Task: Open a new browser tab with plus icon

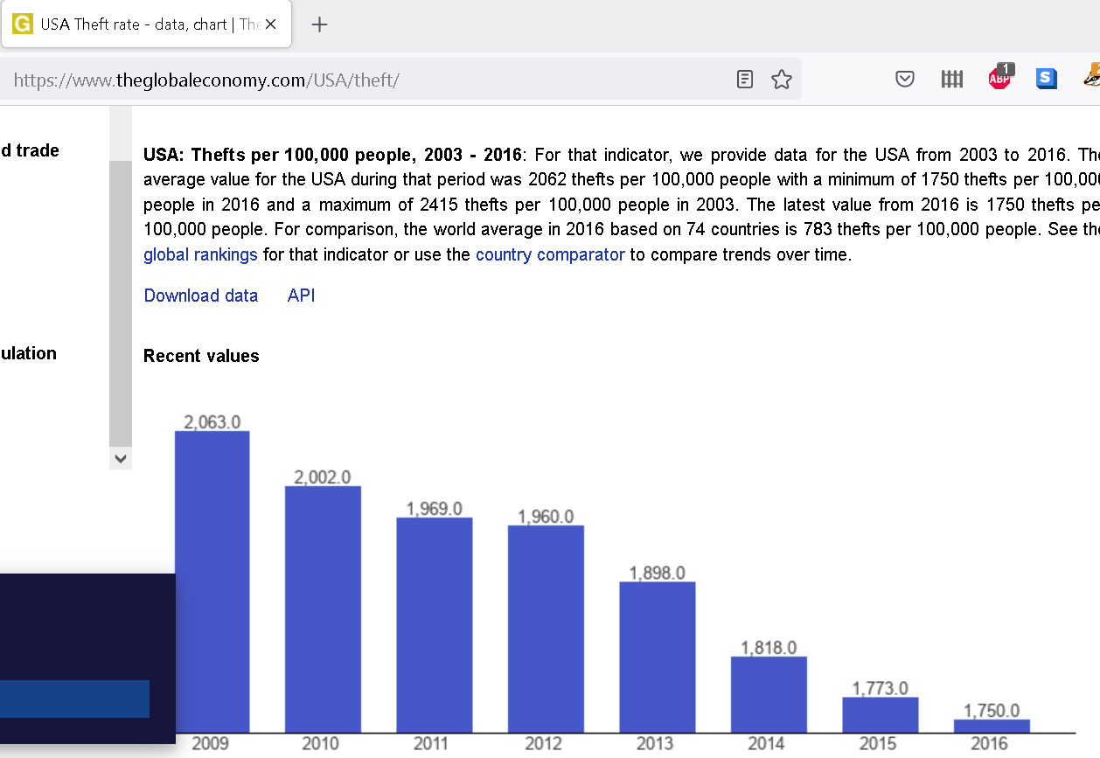Action: click(319, 24)
